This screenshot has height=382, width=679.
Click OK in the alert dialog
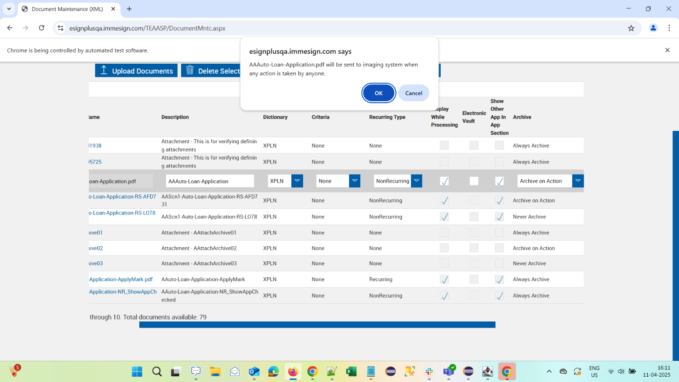tap(378, 93)
